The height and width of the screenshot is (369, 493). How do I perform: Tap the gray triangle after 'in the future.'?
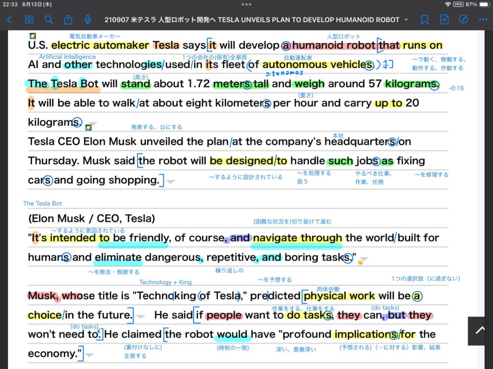pyautogui.click(x=141, y=316)
